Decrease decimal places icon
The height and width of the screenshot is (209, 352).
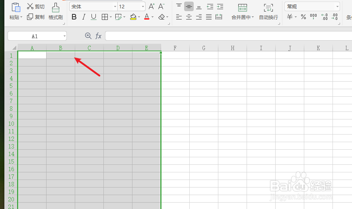(334, 17)
